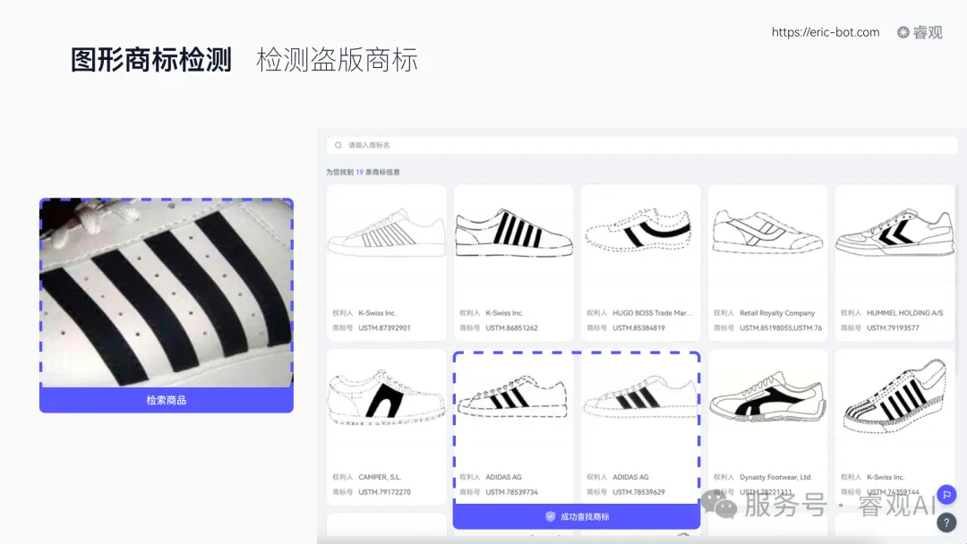Open the https://eric-bot.com link
967x544 pixels.
pyautogui.click(x=825, y=32)
